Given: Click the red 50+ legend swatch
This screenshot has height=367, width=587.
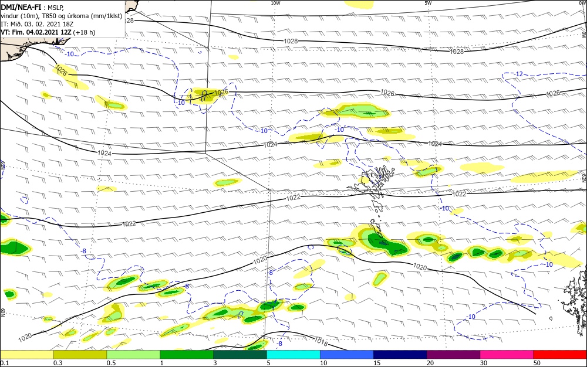Looking at the screenshot, I should (560, 355).
